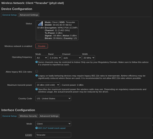Open the 20 MHz width dropdown
The height and width of the screenshot is (139, 153).
(89, 58)
